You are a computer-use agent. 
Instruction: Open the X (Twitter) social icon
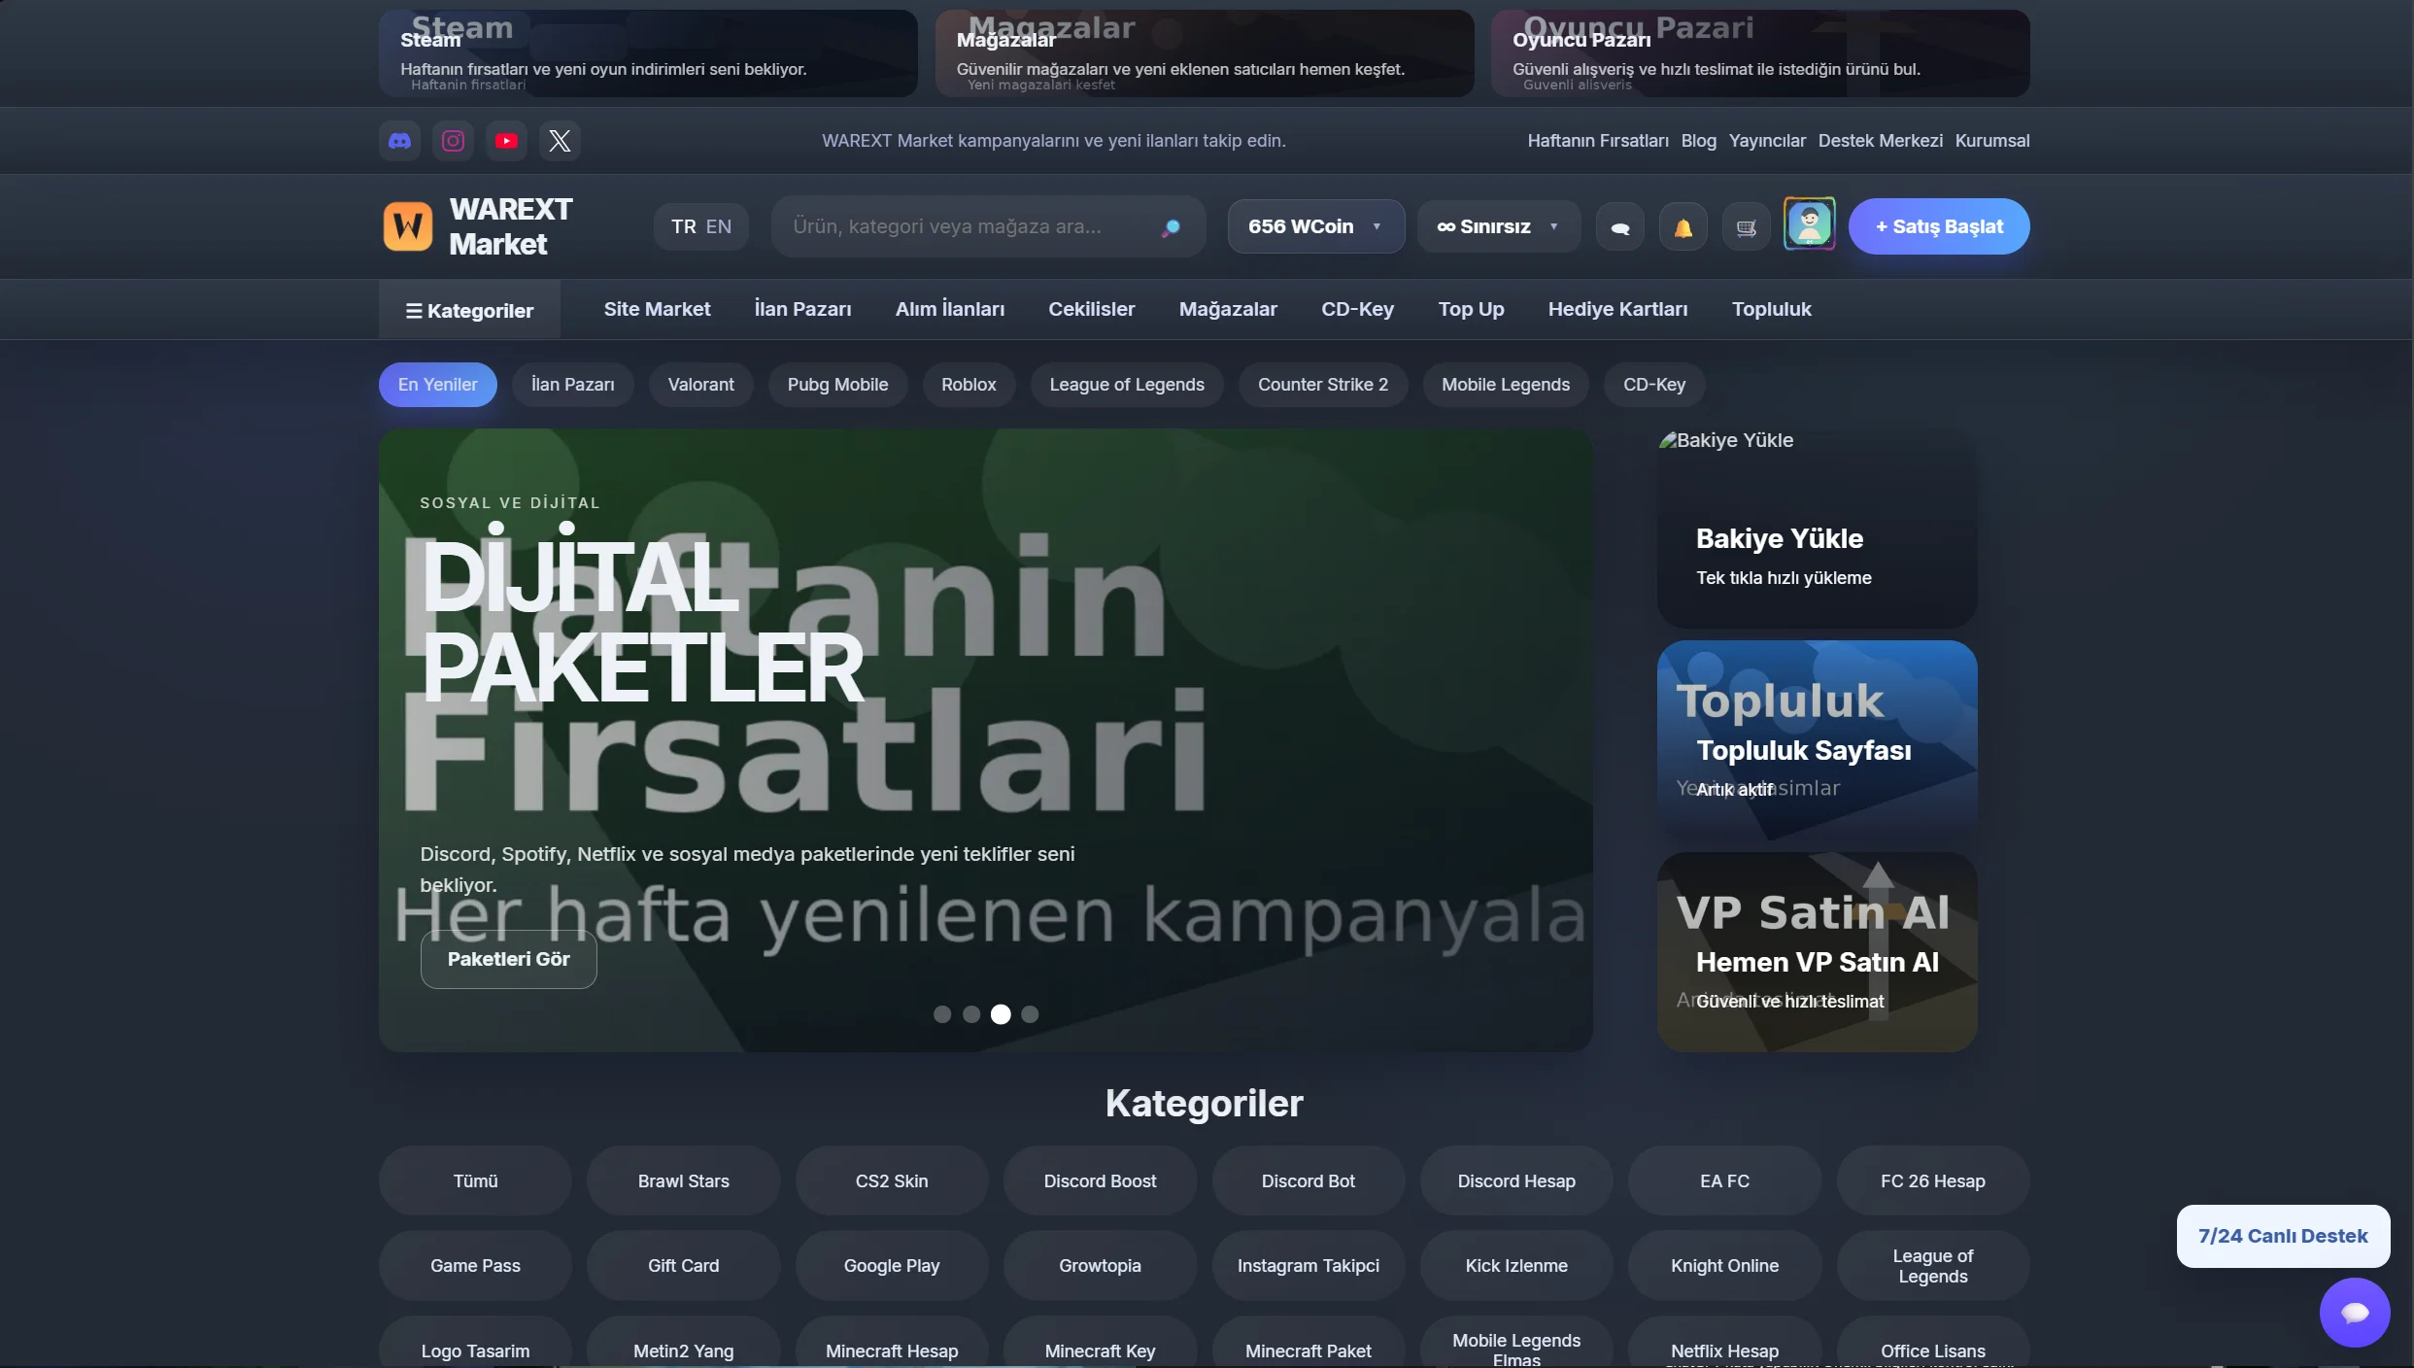coord(560,141)
